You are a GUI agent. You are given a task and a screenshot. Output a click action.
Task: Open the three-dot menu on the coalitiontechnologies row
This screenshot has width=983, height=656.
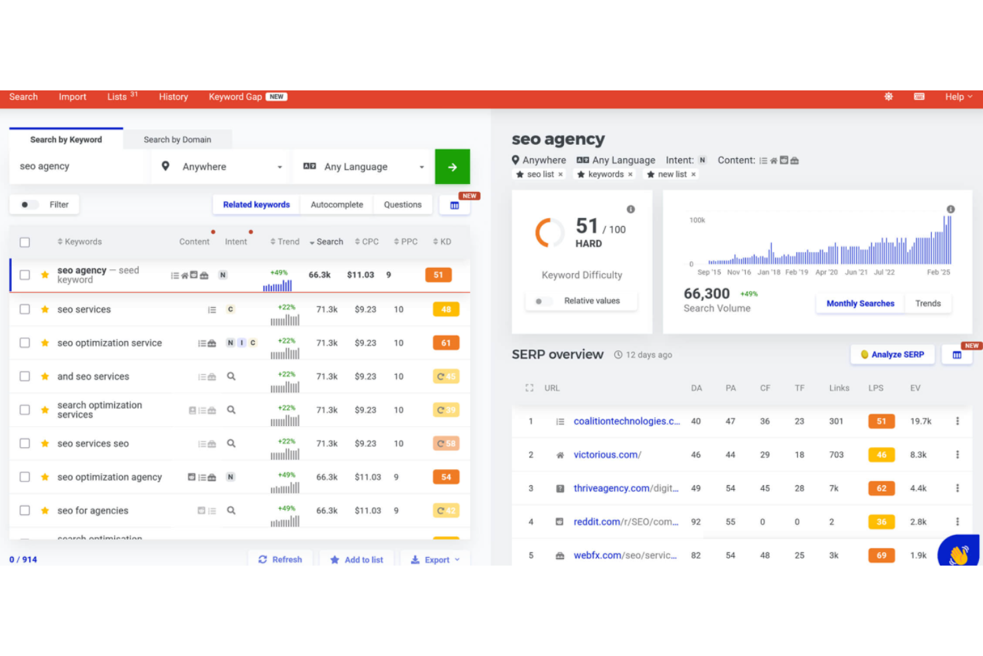[957, 421]
